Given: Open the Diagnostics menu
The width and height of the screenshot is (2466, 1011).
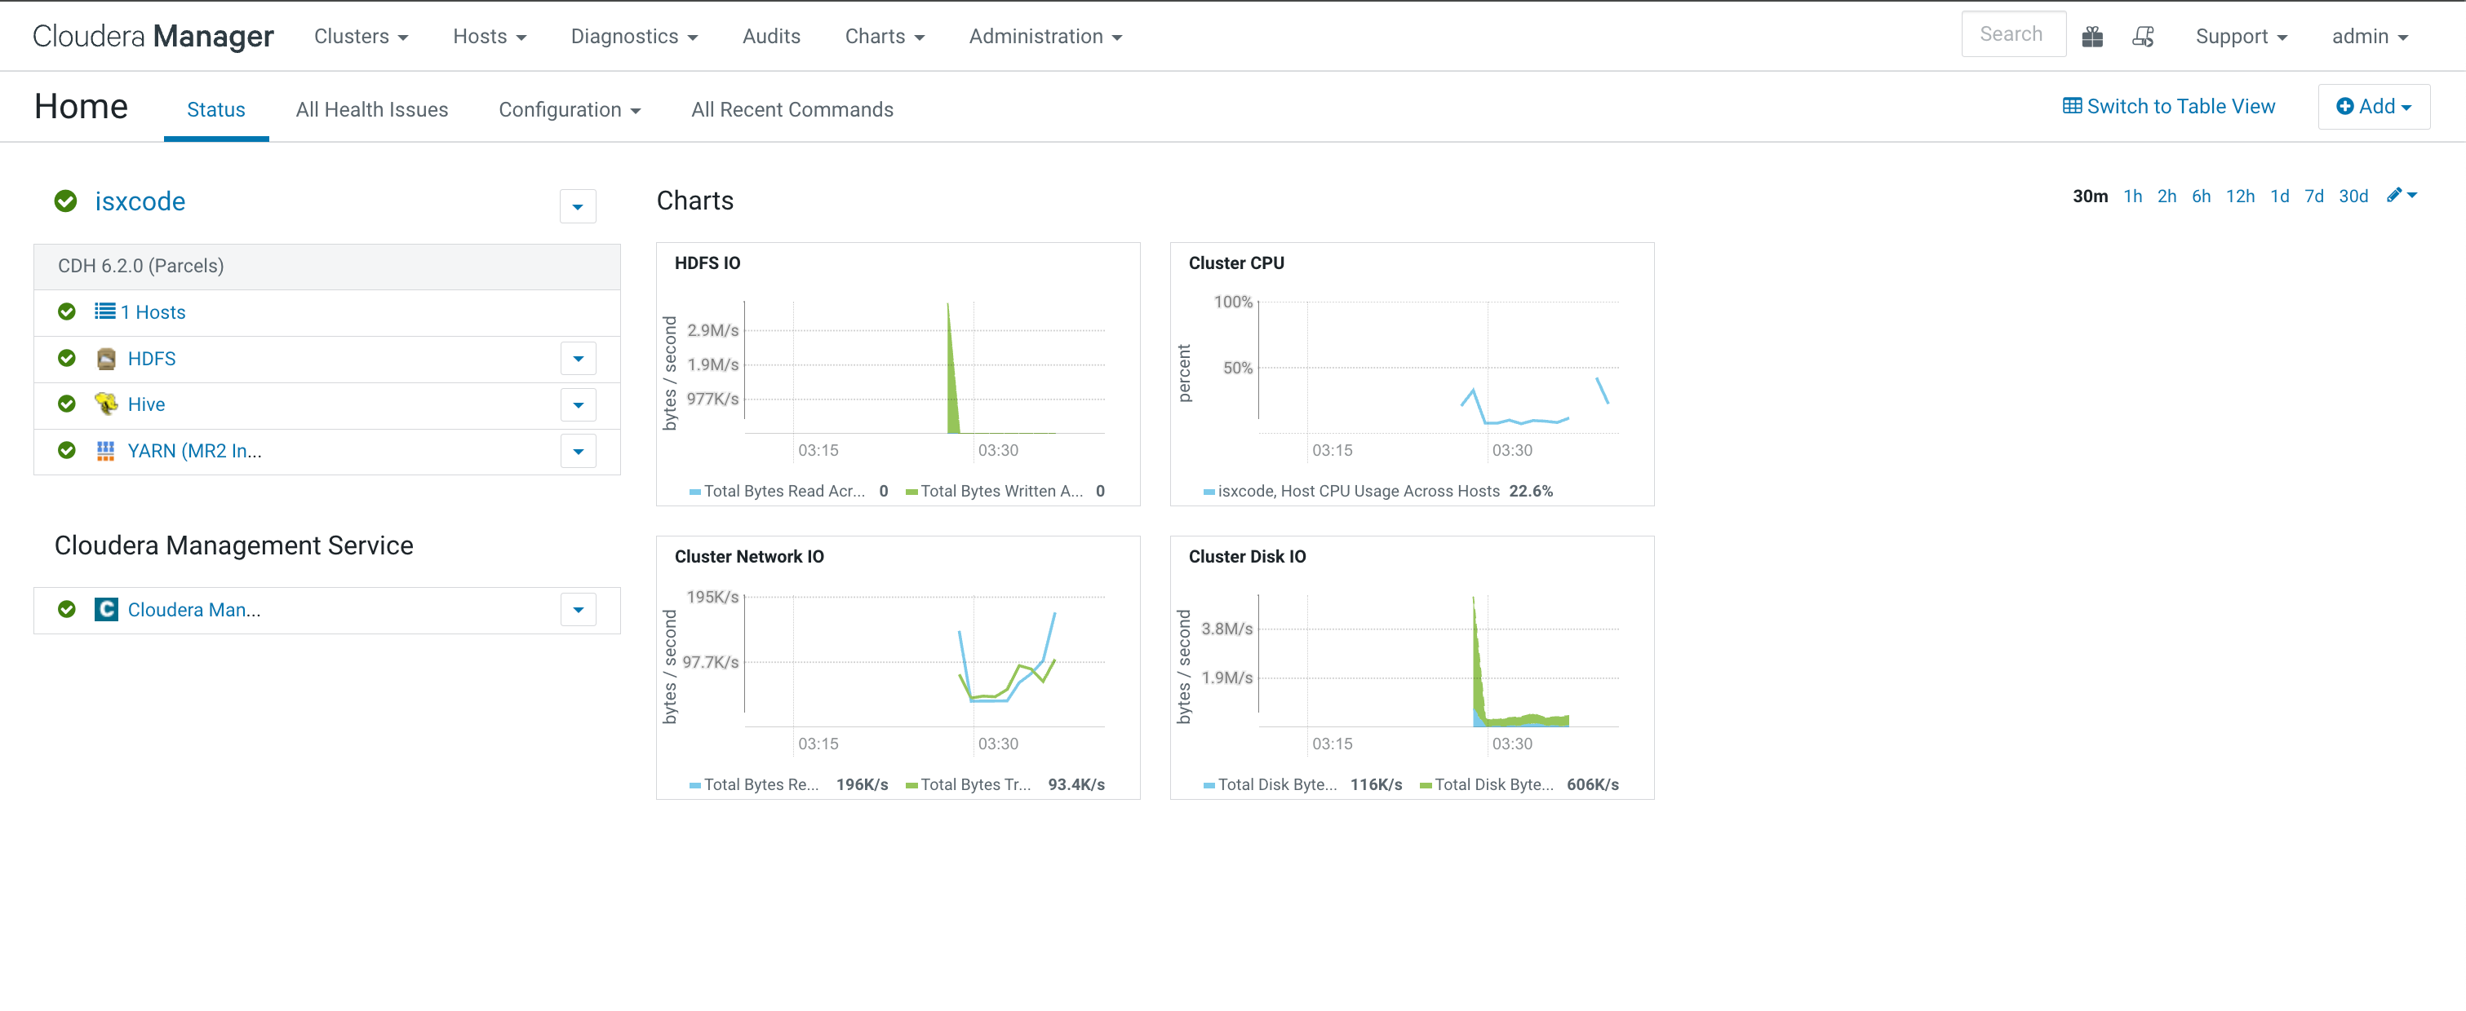Looking at the screenshot, I should click(634, 37).
